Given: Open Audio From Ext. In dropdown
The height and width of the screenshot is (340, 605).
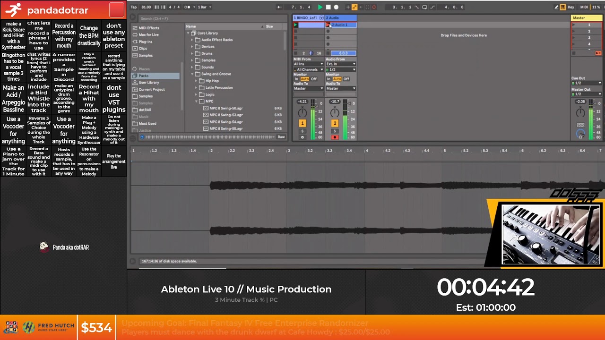Looking at the screenshot, I should (x=341, y=64).
